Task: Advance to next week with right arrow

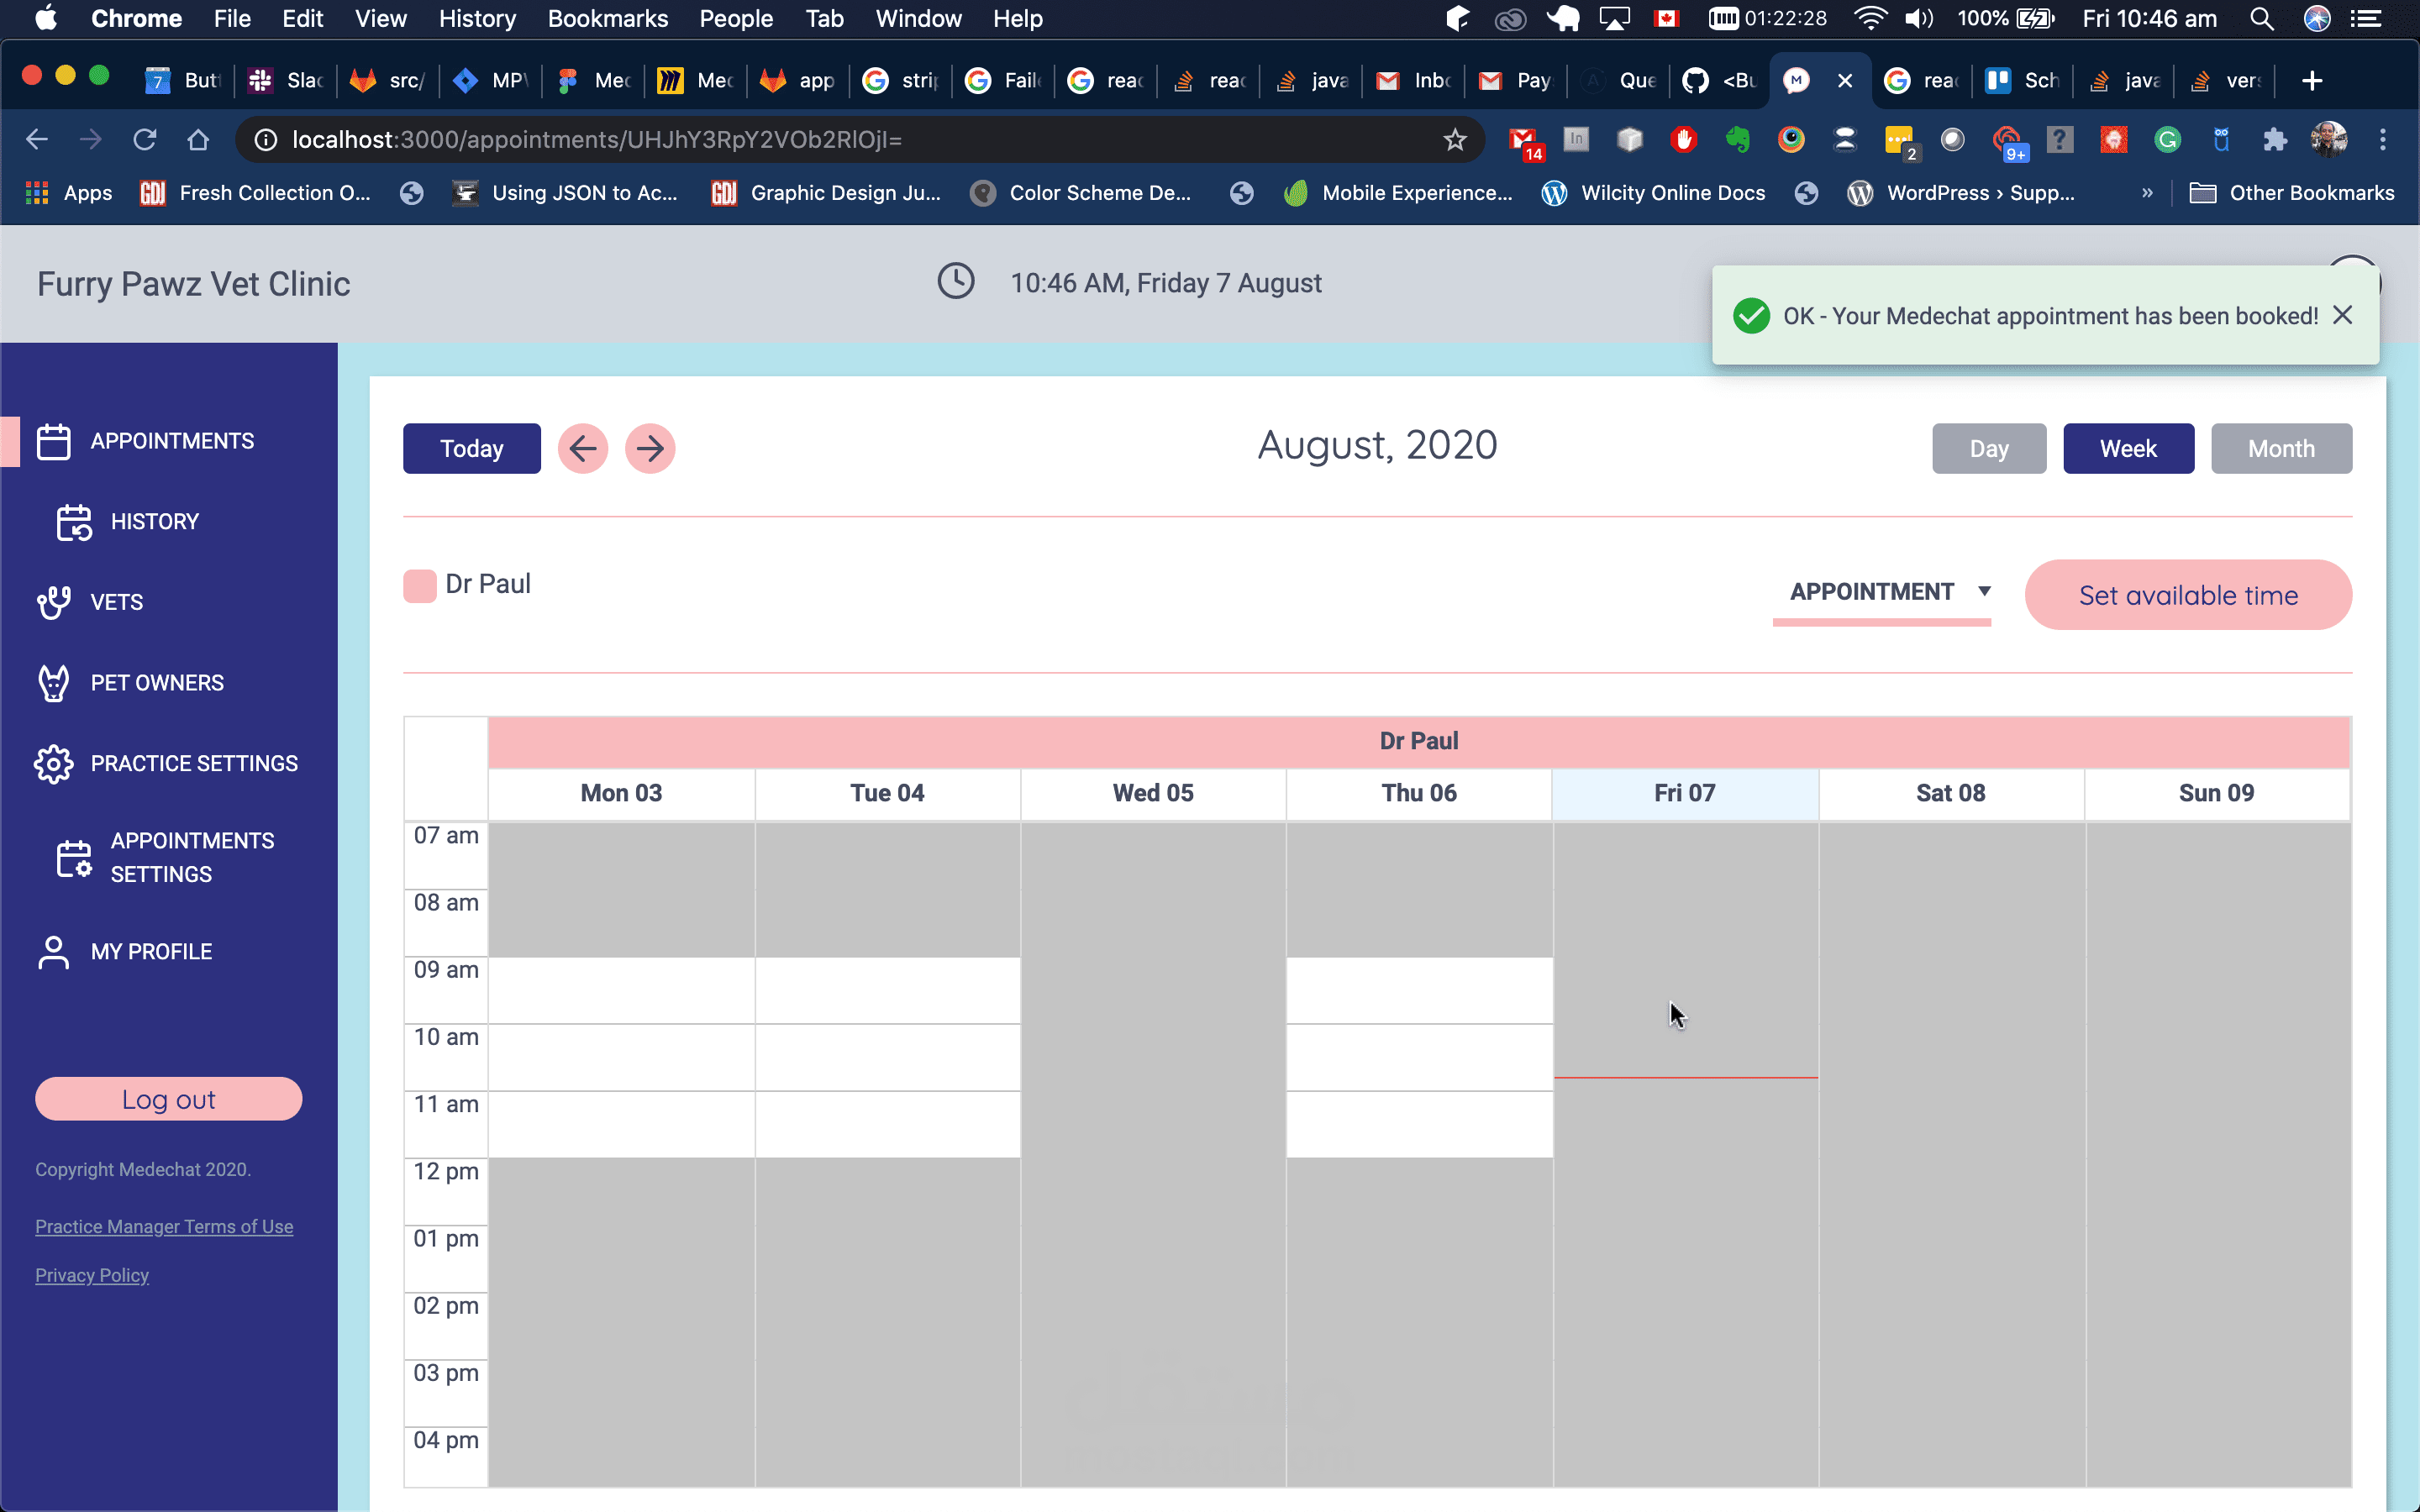Action: tap(650, 449)
